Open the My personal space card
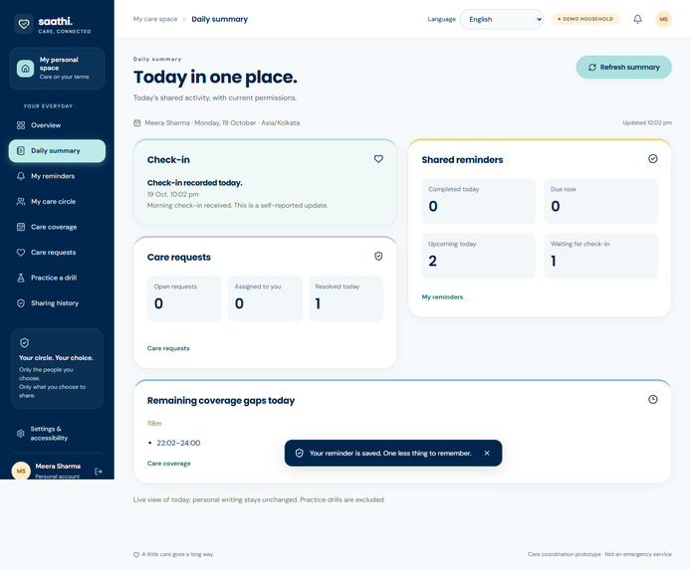The height and width of the screenshot is (570, 691). (x=57, y=69)
